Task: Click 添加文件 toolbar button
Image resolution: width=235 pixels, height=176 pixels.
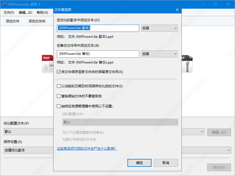Action: 13,21
